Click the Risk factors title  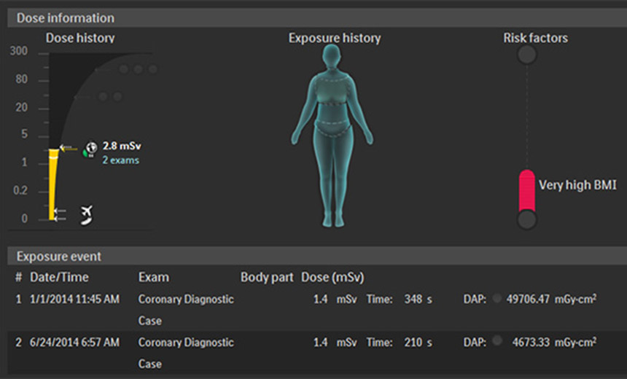pyautogui.click(x=535, y=38)
